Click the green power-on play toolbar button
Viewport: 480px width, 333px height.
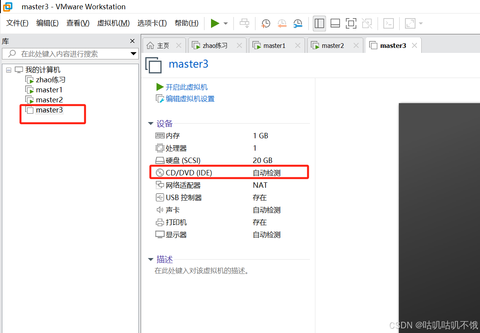click(x=215, y=23)
